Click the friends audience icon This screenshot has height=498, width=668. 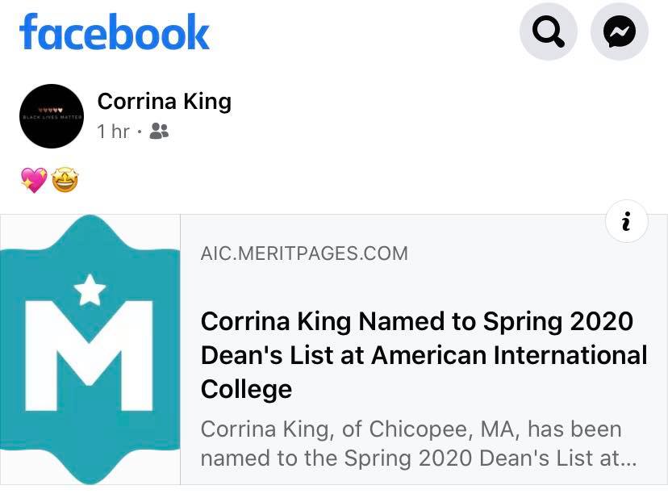coord(159,131)
